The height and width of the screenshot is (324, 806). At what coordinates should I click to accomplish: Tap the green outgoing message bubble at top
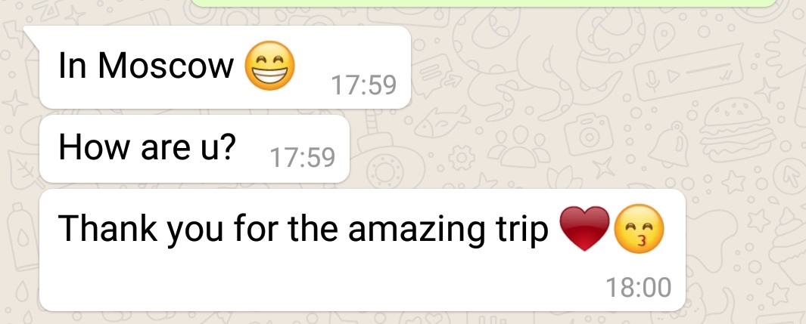(x=483, y=3)
